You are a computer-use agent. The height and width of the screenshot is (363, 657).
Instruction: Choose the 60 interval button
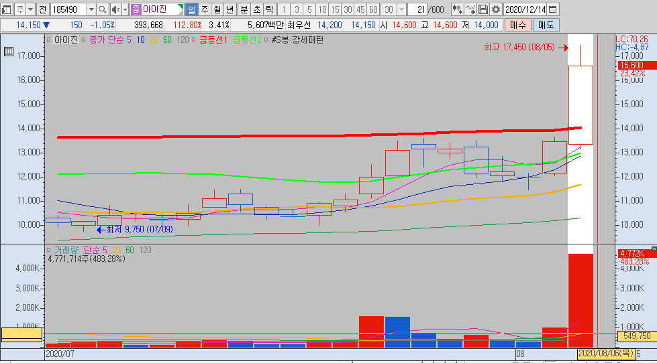tap(373, 9)
